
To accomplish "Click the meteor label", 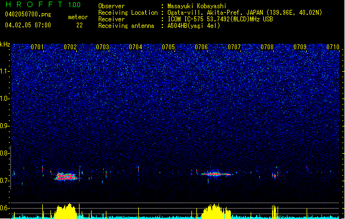I will click(78, 17).
